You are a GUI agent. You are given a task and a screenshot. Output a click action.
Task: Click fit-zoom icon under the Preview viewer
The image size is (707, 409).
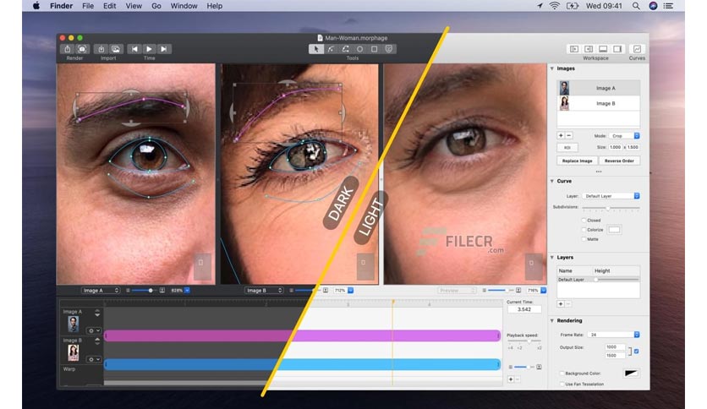click(518, 291)
